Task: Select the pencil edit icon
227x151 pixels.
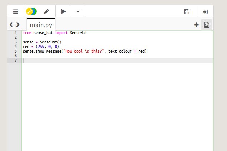Action: 47,11
